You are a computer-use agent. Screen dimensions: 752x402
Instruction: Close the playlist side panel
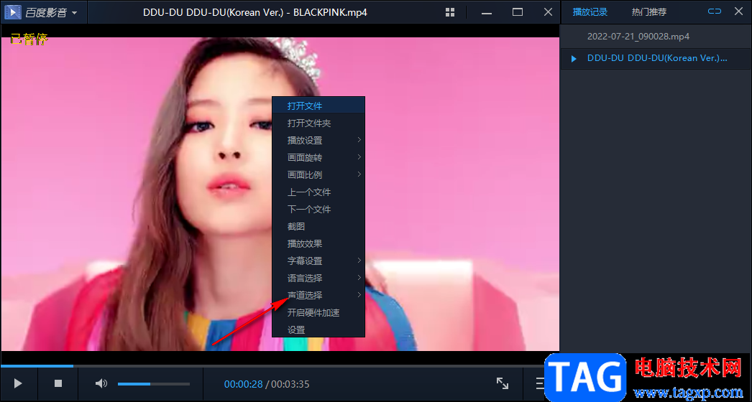pos(738,11)
